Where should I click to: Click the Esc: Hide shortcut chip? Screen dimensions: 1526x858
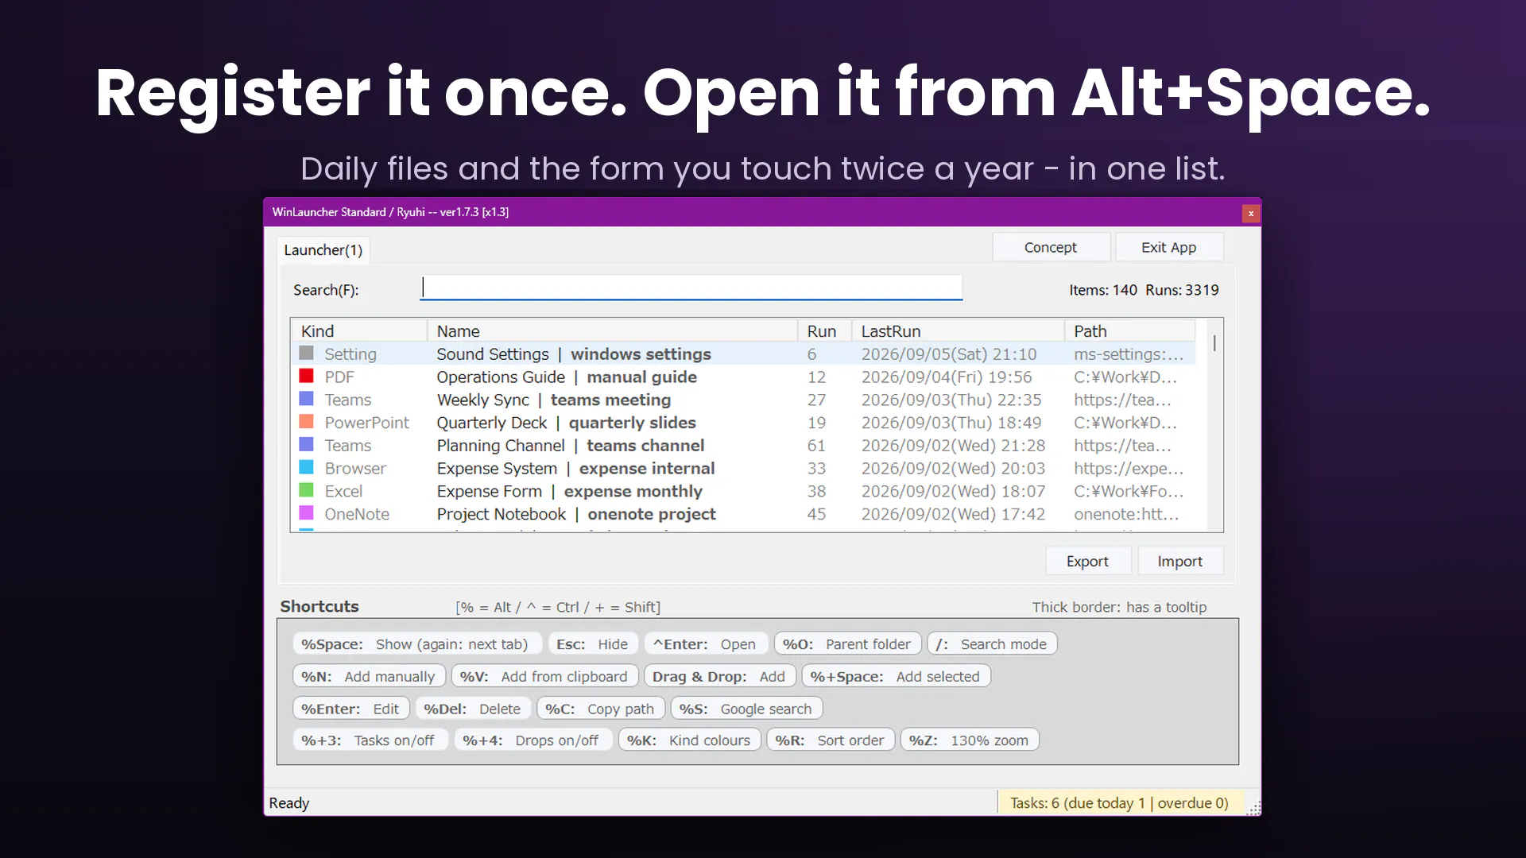592,643
